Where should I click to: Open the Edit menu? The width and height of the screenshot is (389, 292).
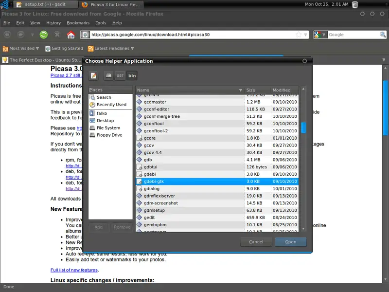pos(20,23)
